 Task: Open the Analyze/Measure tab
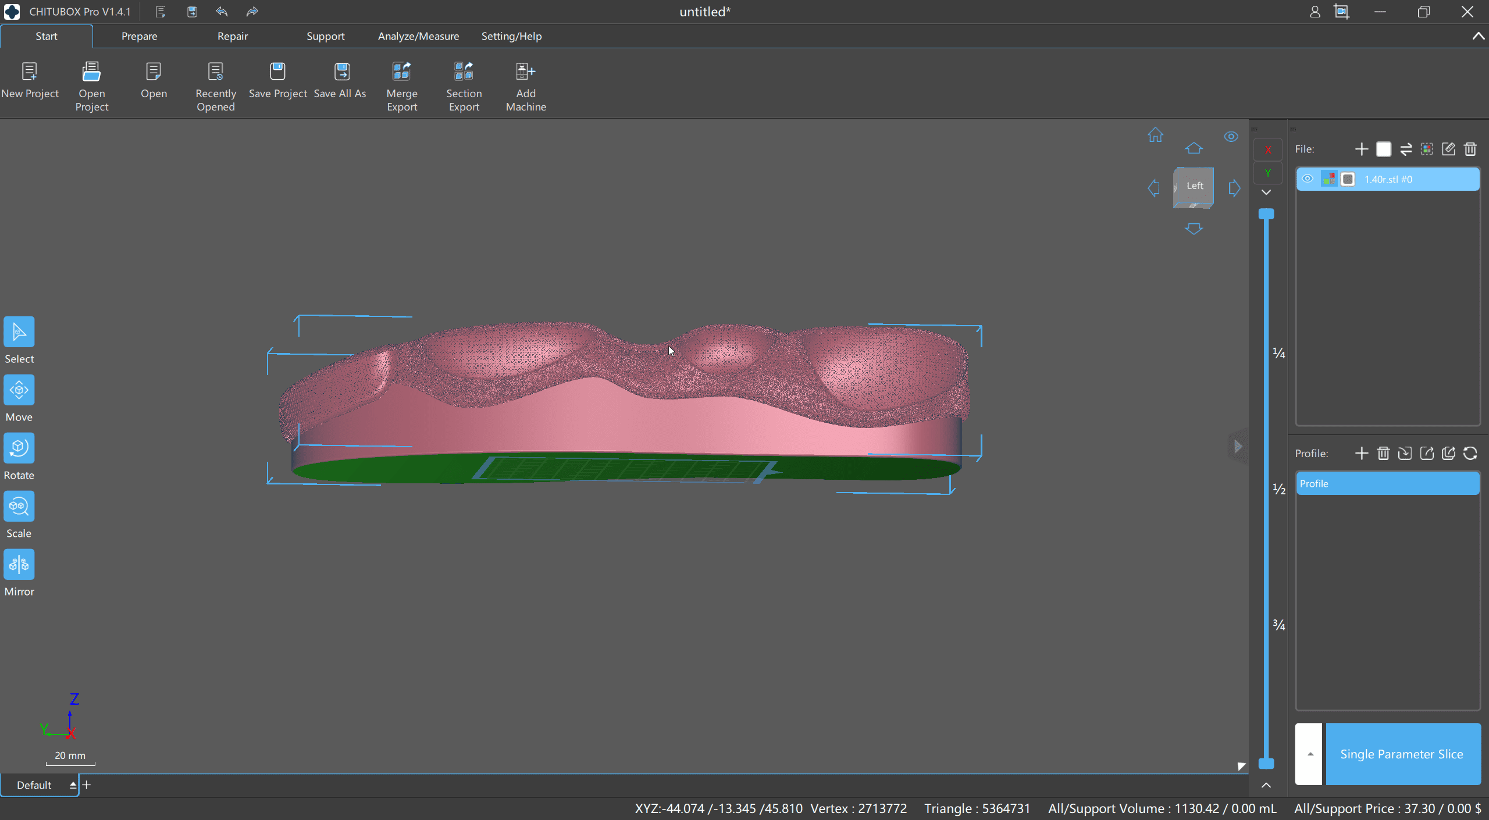418,36
